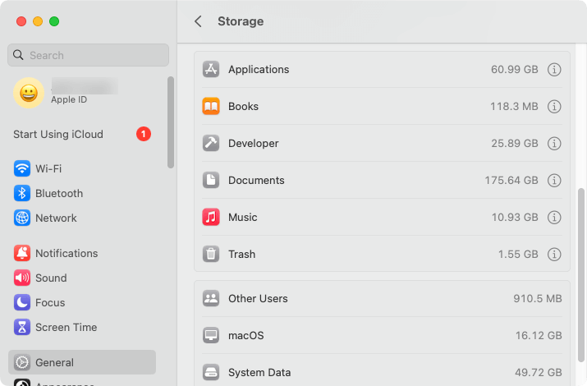This screenshot has width=587, height=386.
Task: Click the System Data drive icon
Action: pos(211,373)
